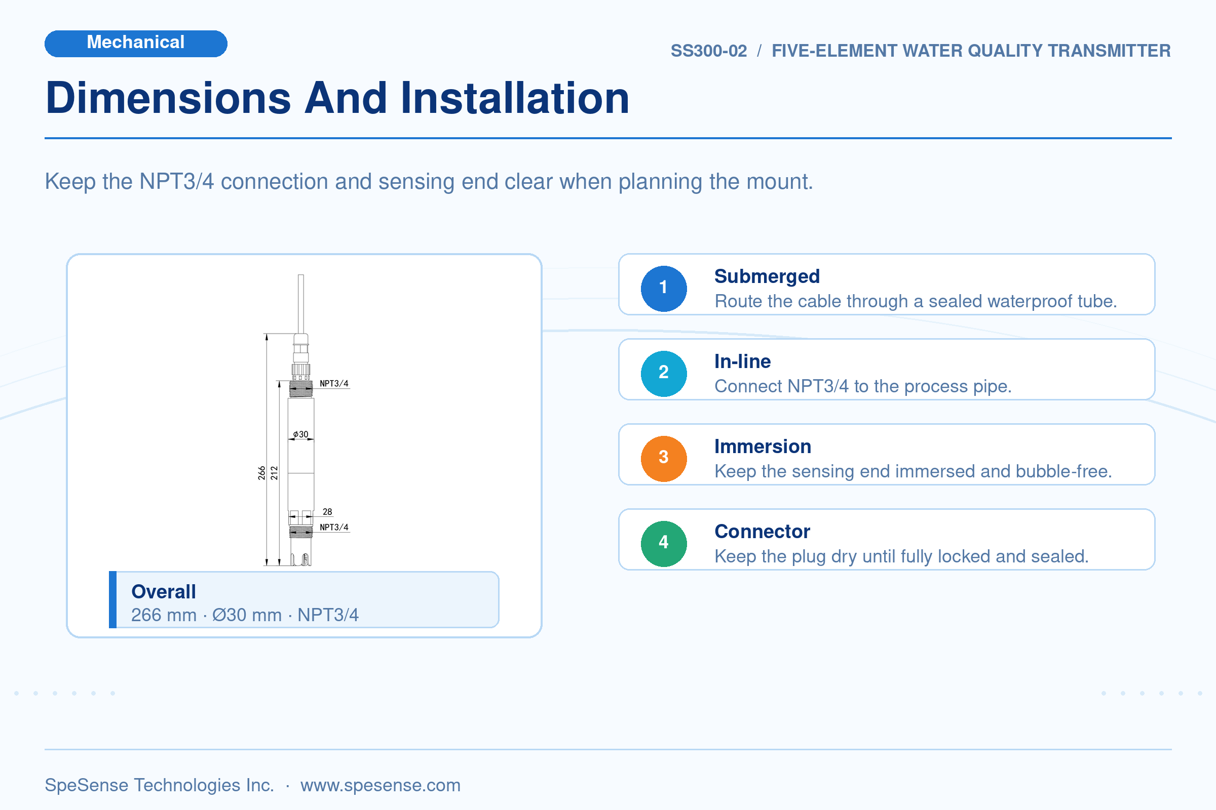Viewport: 1216px width, 810px height.
Task: Click the green number 4 circle
Action: (664, 543)
